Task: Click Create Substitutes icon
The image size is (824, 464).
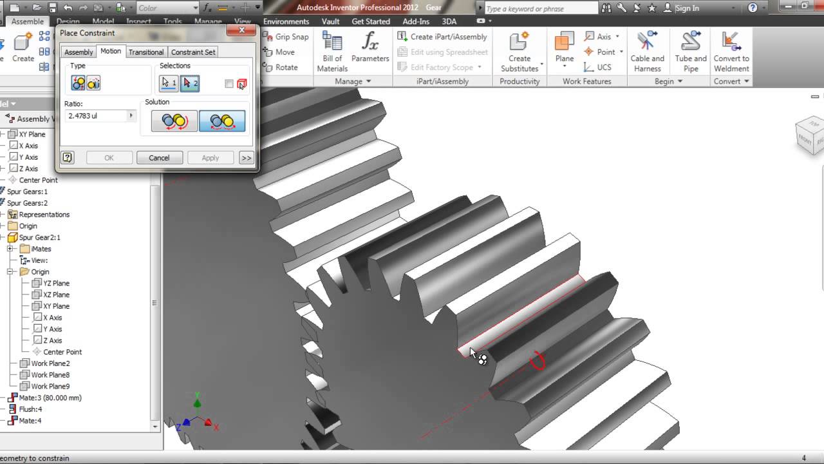Action: 520,52
